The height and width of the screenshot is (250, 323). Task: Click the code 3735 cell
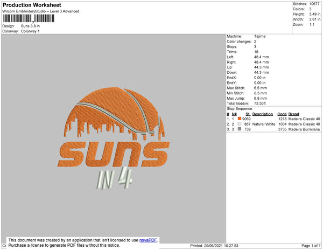click(x=282, y=129)
